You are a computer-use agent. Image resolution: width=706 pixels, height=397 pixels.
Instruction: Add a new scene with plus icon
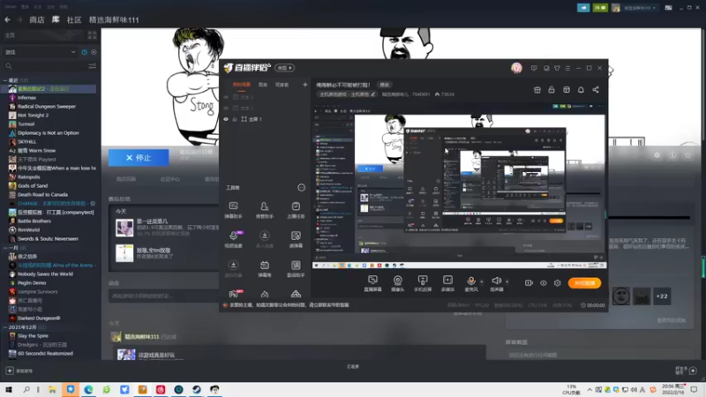point(304,85)
